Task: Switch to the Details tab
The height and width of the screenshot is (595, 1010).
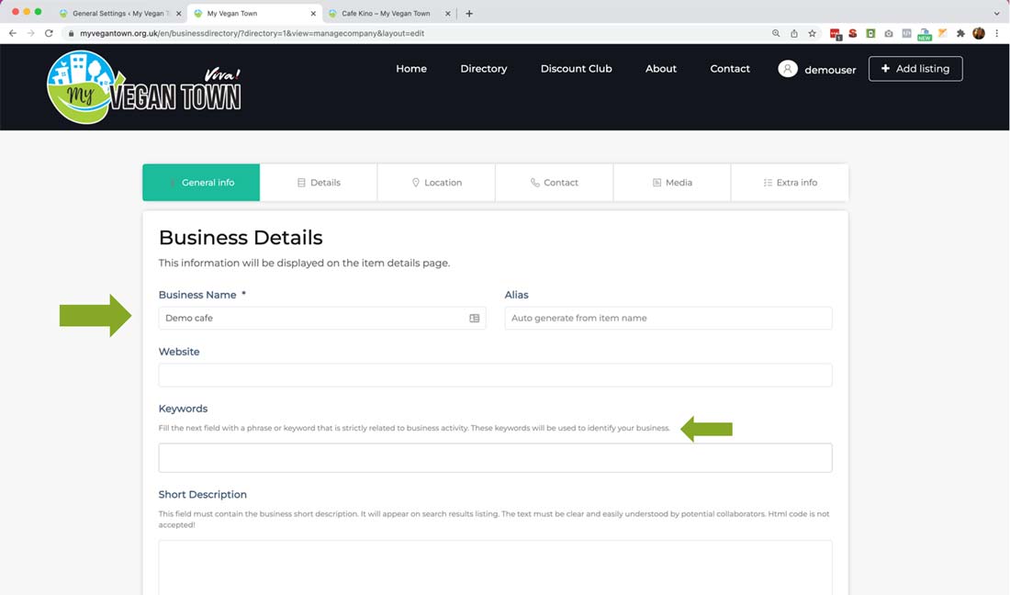Action: point(319,183)
